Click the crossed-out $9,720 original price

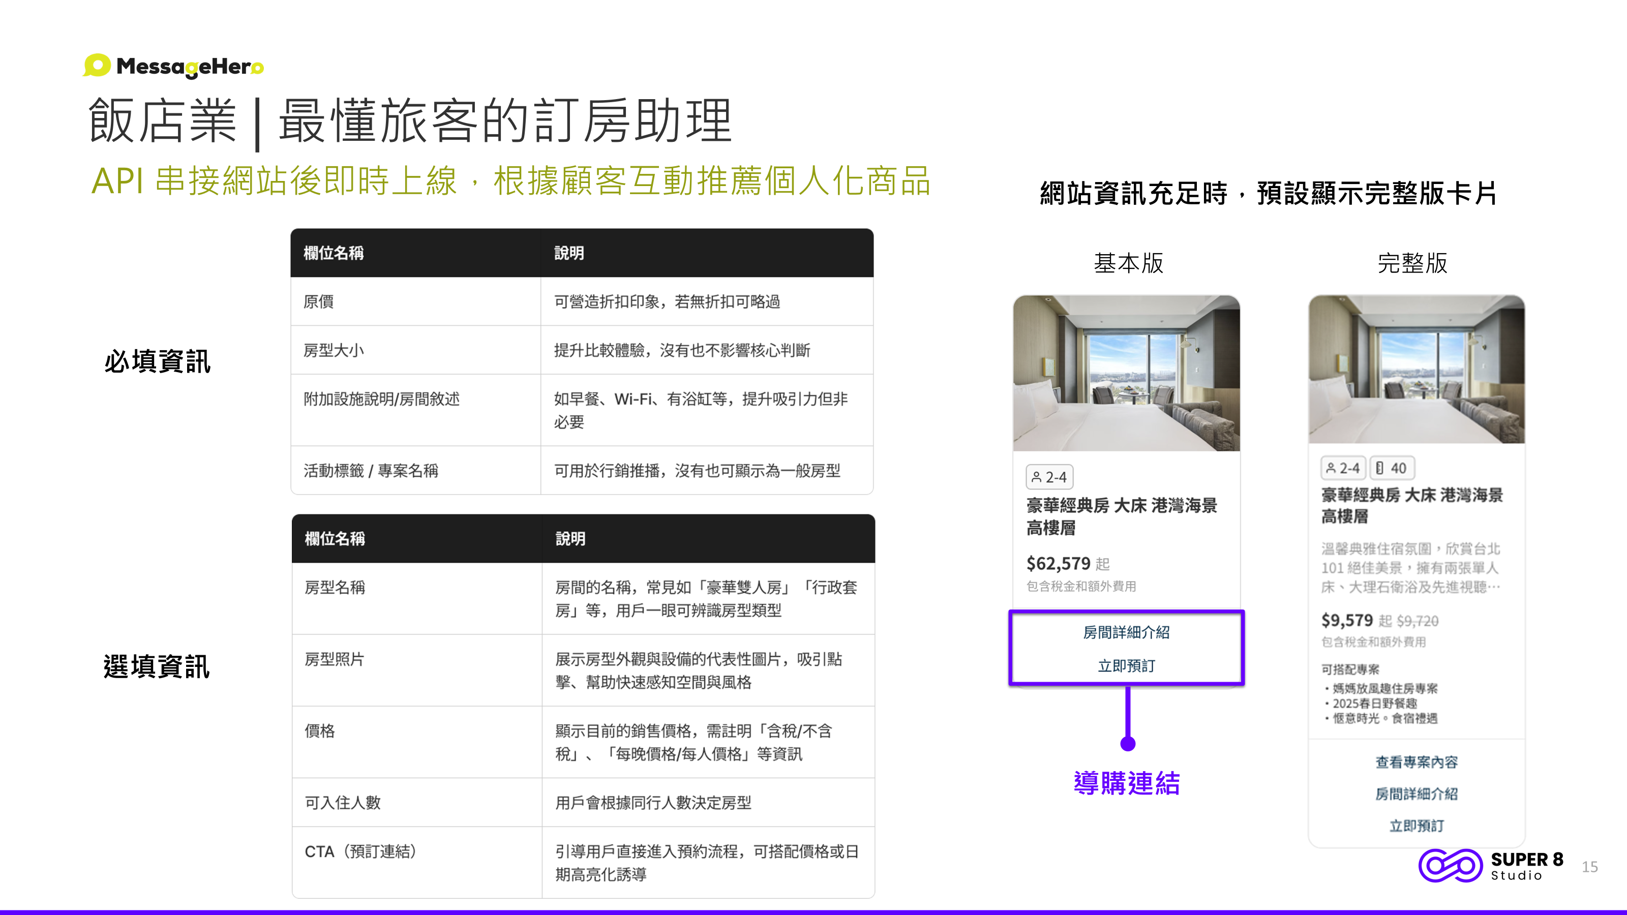pyautogui.click(x=1418, y=621)
